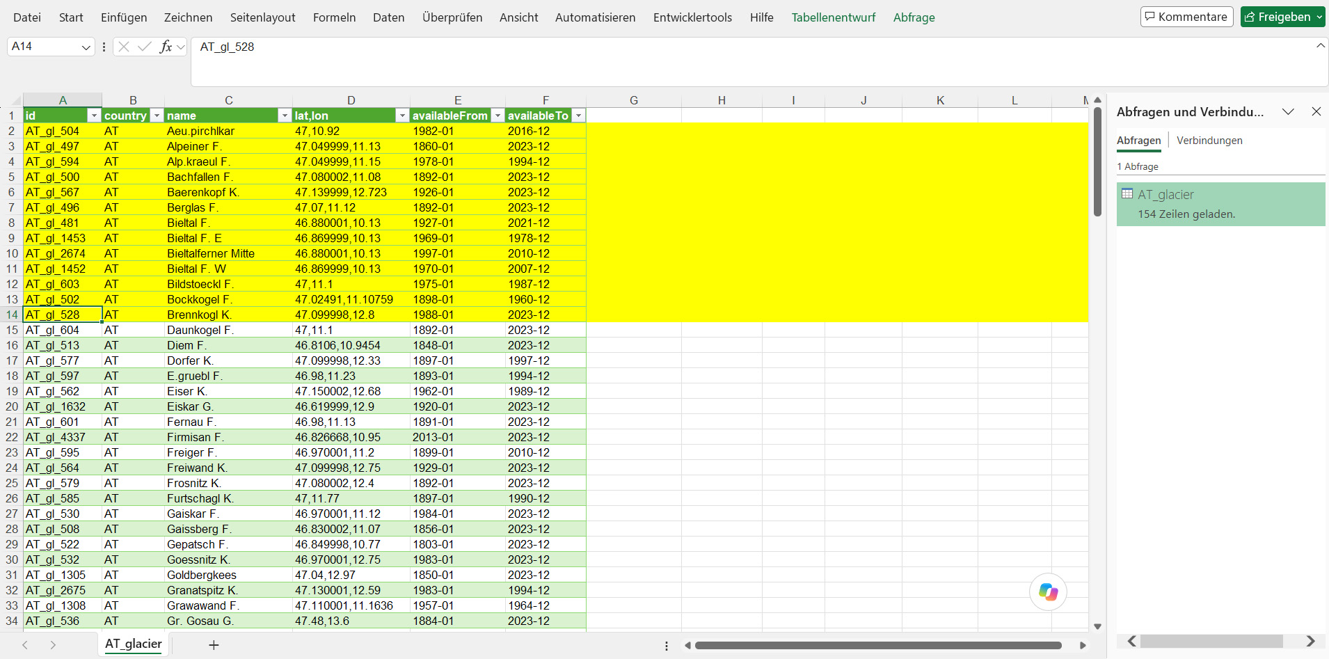Viewport: 1329px width, 659px height.
Task: Select row header 20
Action: (11, 406)
